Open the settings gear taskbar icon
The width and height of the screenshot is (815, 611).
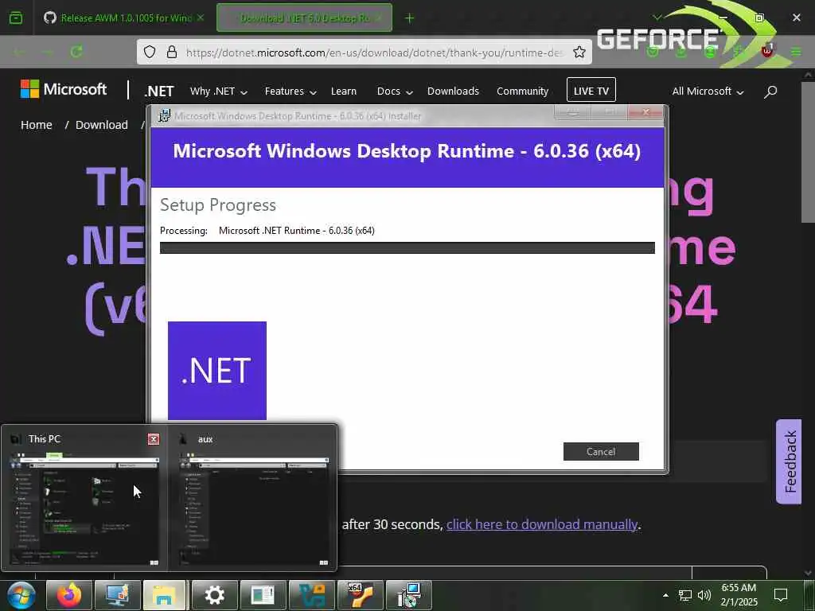pos(215,595)
